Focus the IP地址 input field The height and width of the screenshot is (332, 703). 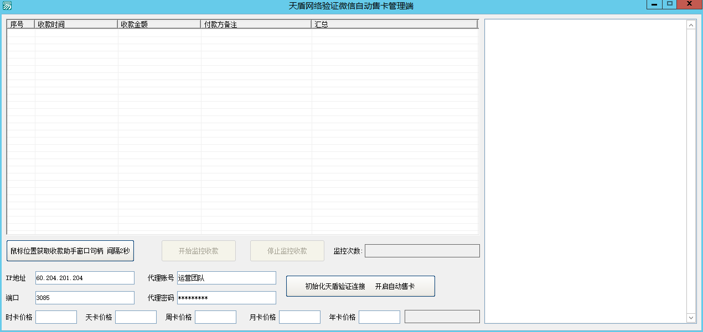pos(85,278)
